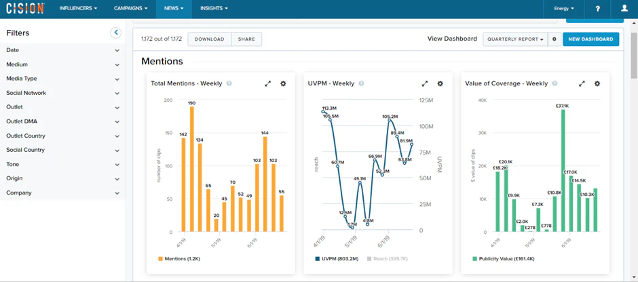Open the Influencers menu
This screenshot has height=282, width=638.
click(x=78, y=9)
